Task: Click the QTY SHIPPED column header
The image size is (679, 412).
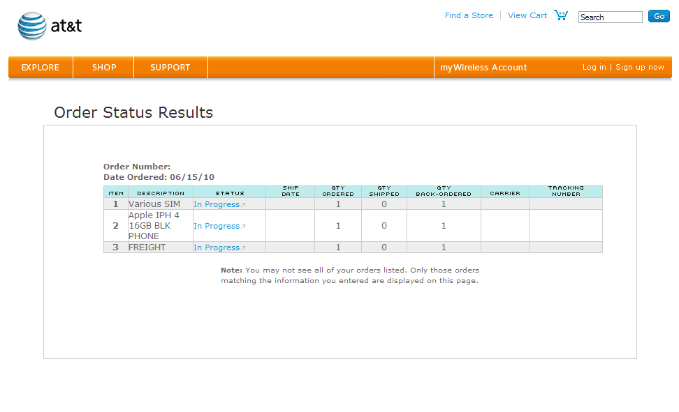Action: click(x=384, y=192)
